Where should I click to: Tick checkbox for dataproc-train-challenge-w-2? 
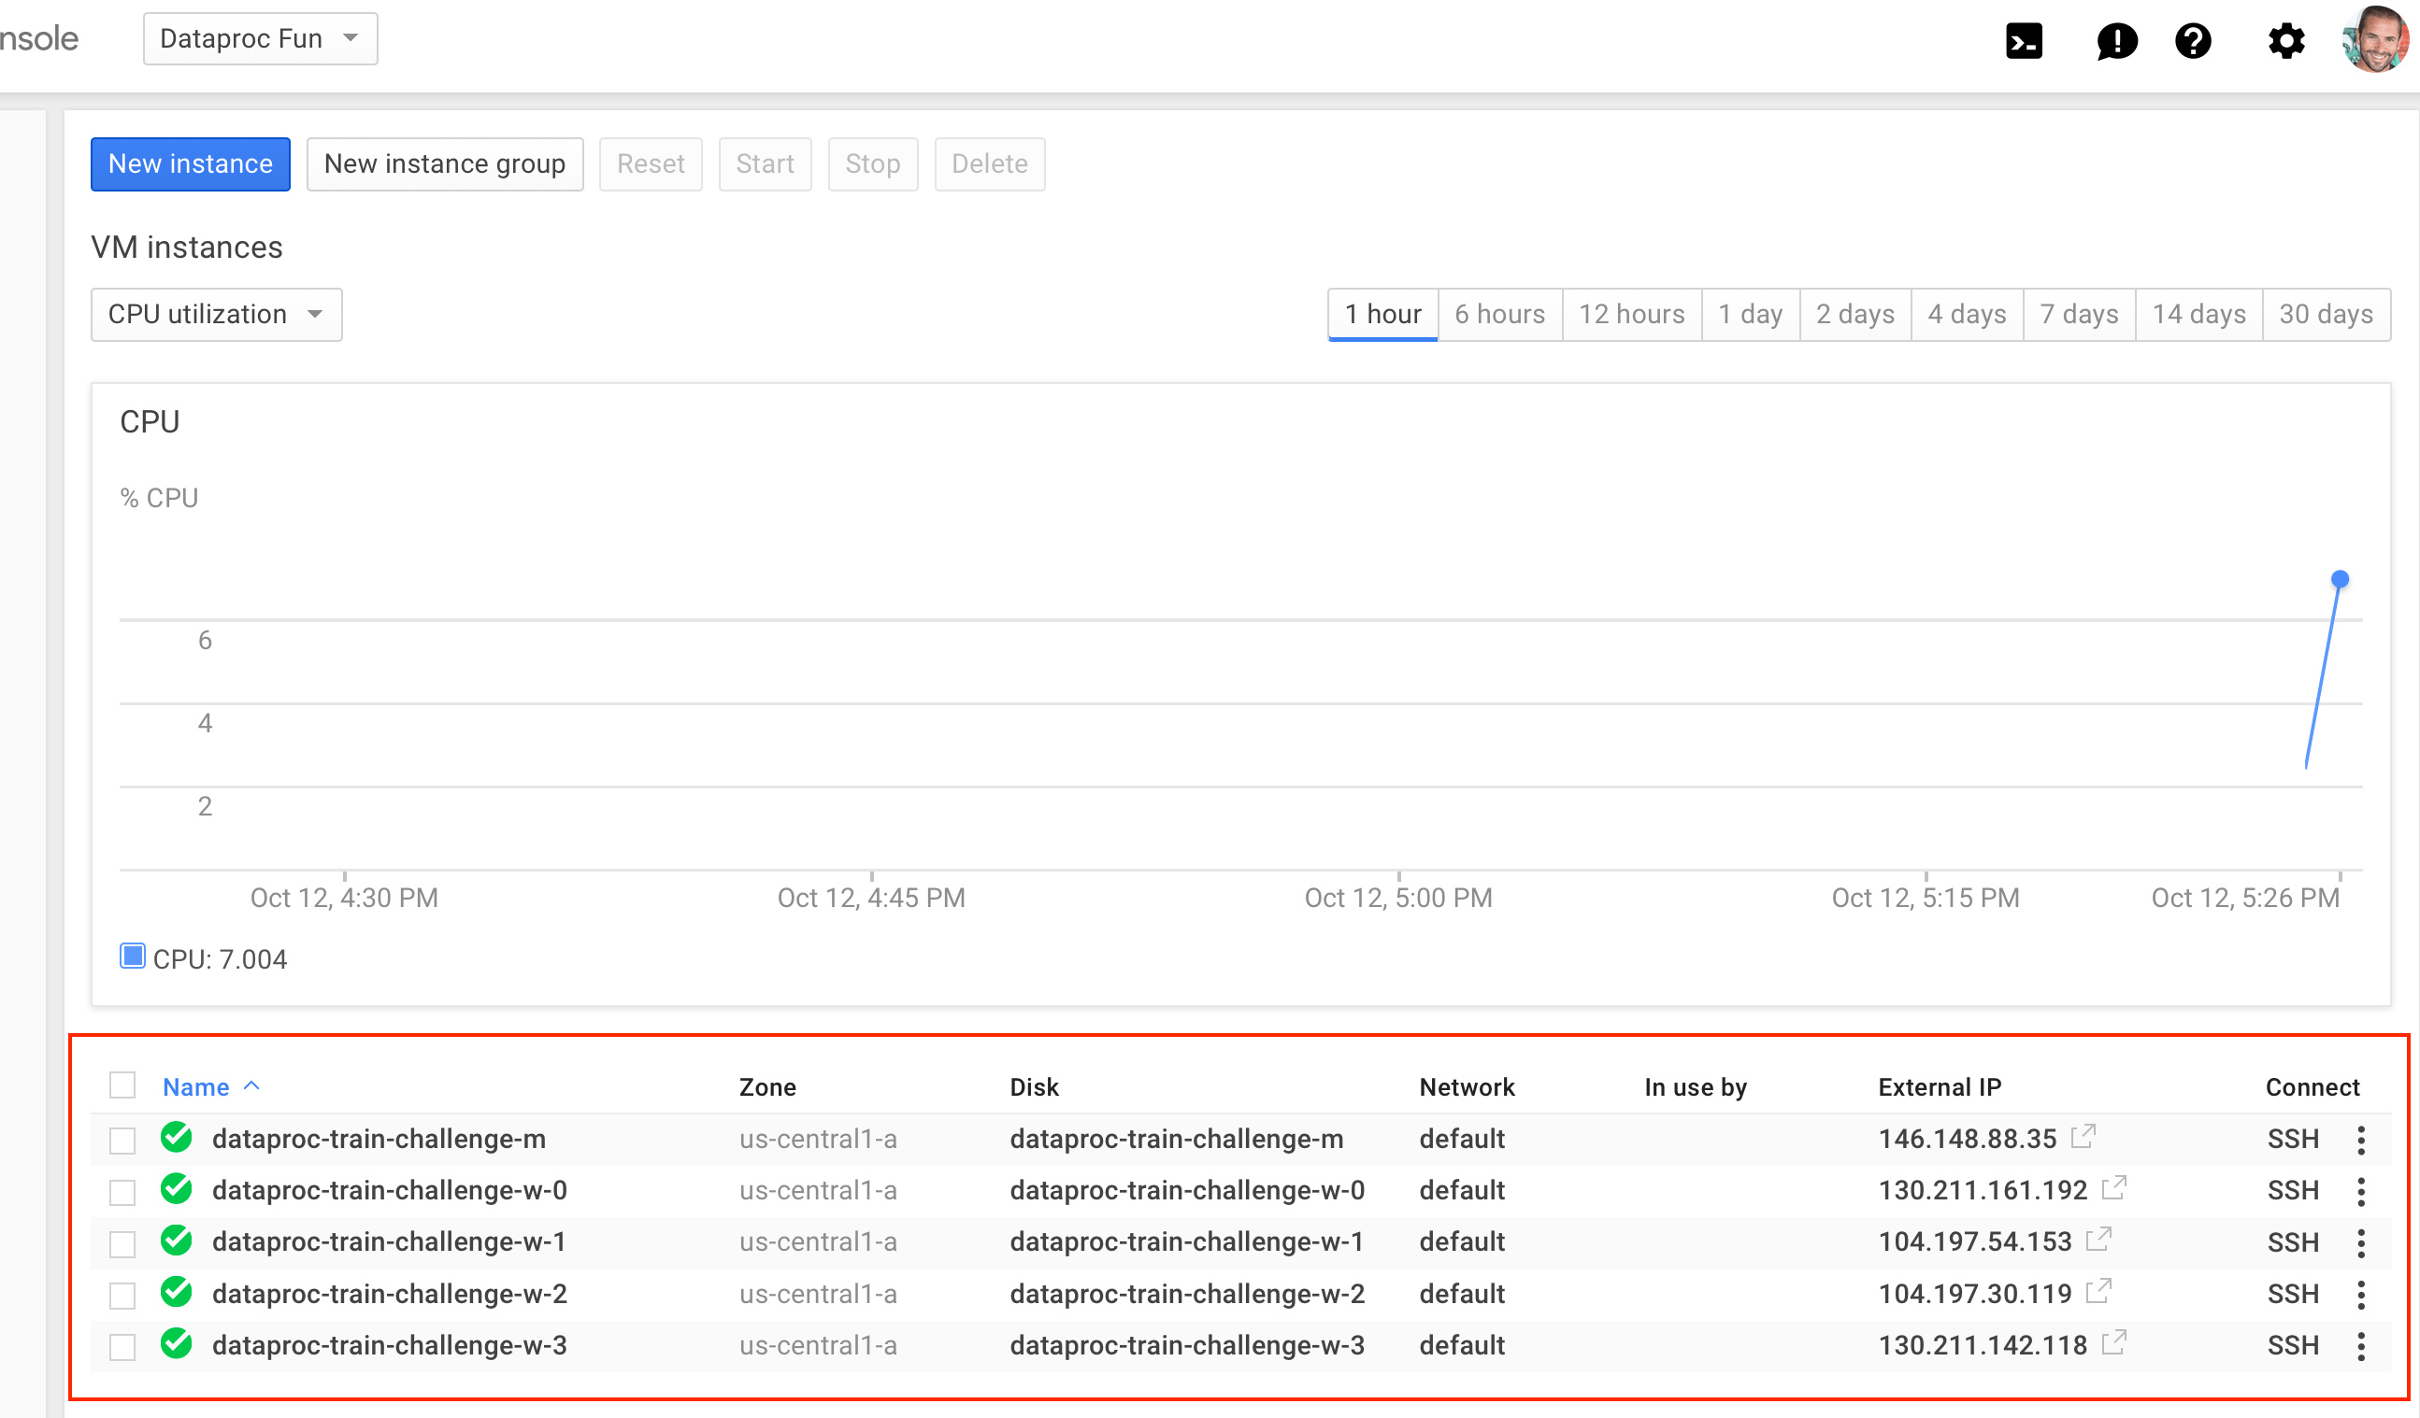pyautogui.click(x=122, y=1296)
